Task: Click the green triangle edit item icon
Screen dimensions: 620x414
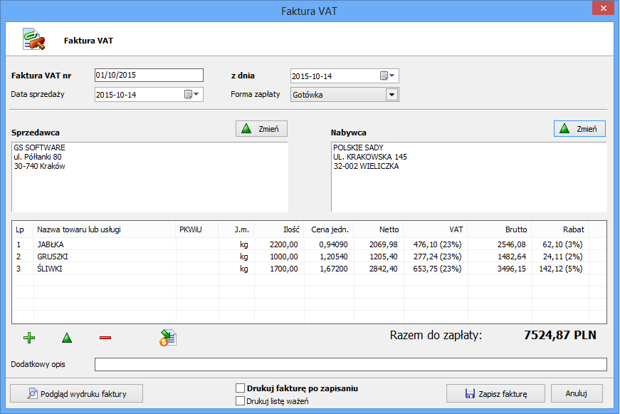Action: coord(67,338)
